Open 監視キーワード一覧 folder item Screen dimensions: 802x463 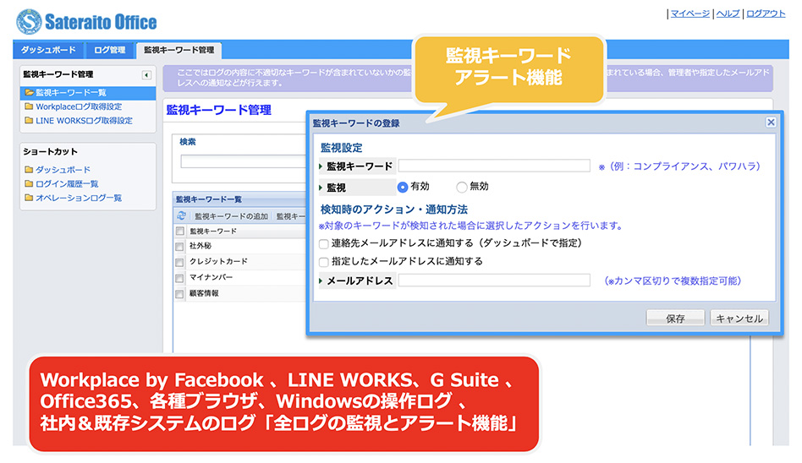coord(88,92)
